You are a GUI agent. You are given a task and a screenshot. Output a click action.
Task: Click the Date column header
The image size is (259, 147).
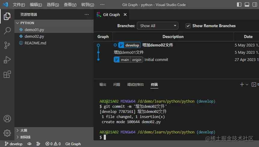(x=248, y=37)
